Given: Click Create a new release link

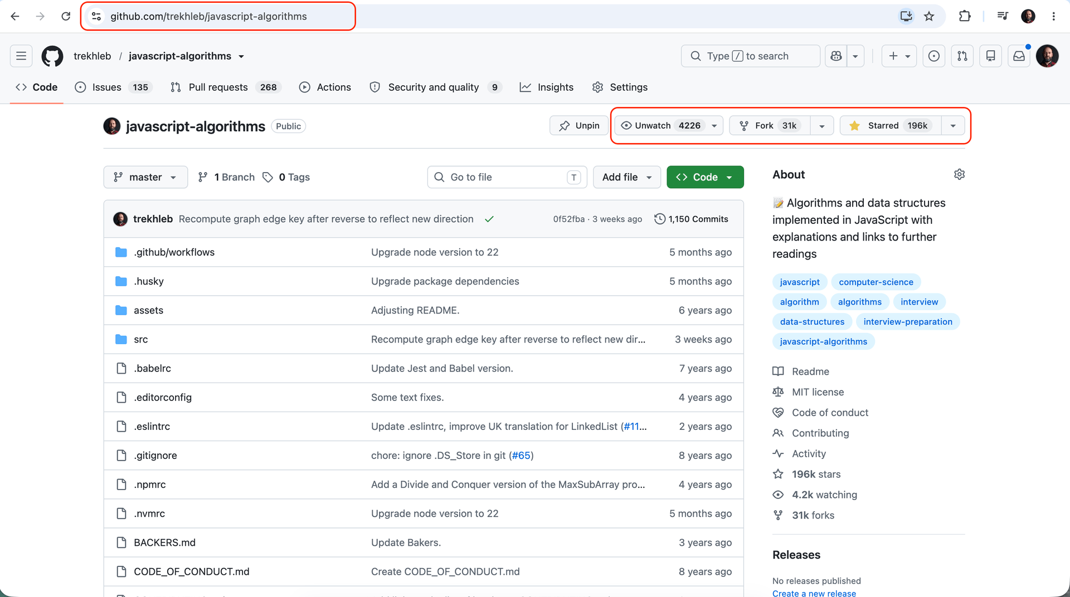Looking at the screenshot, I should [814, 593].
